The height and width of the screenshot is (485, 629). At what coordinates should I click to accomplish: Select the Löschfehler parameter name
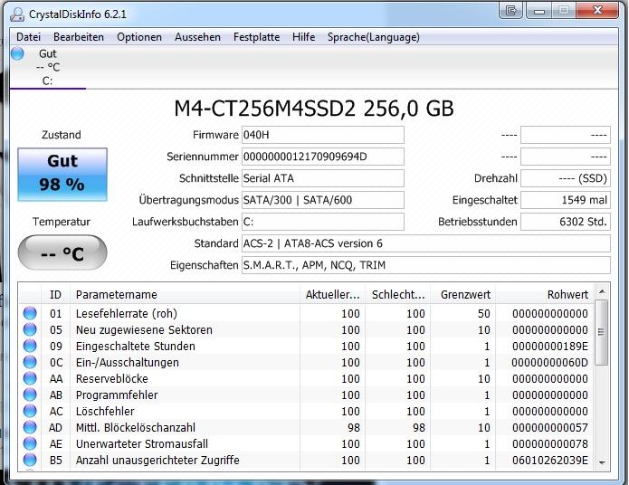[105, 411]
